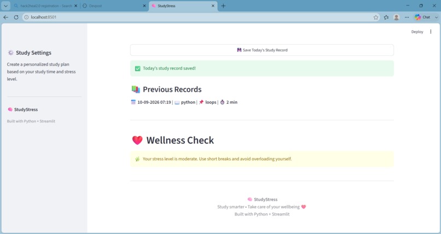
Task: Click calendar icon in record row
Action: (134, 102)
